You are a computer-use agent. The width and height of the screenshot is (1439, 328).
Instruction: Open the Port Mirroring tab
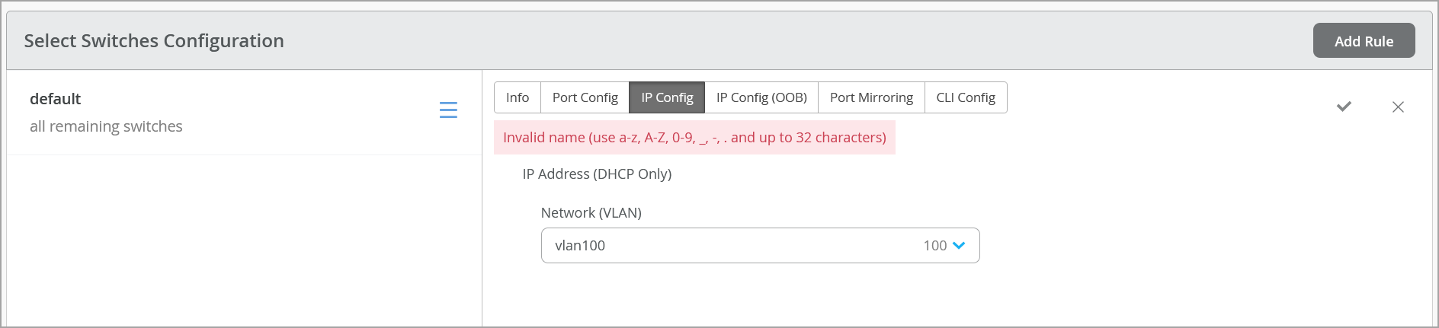tap(871, 97)
